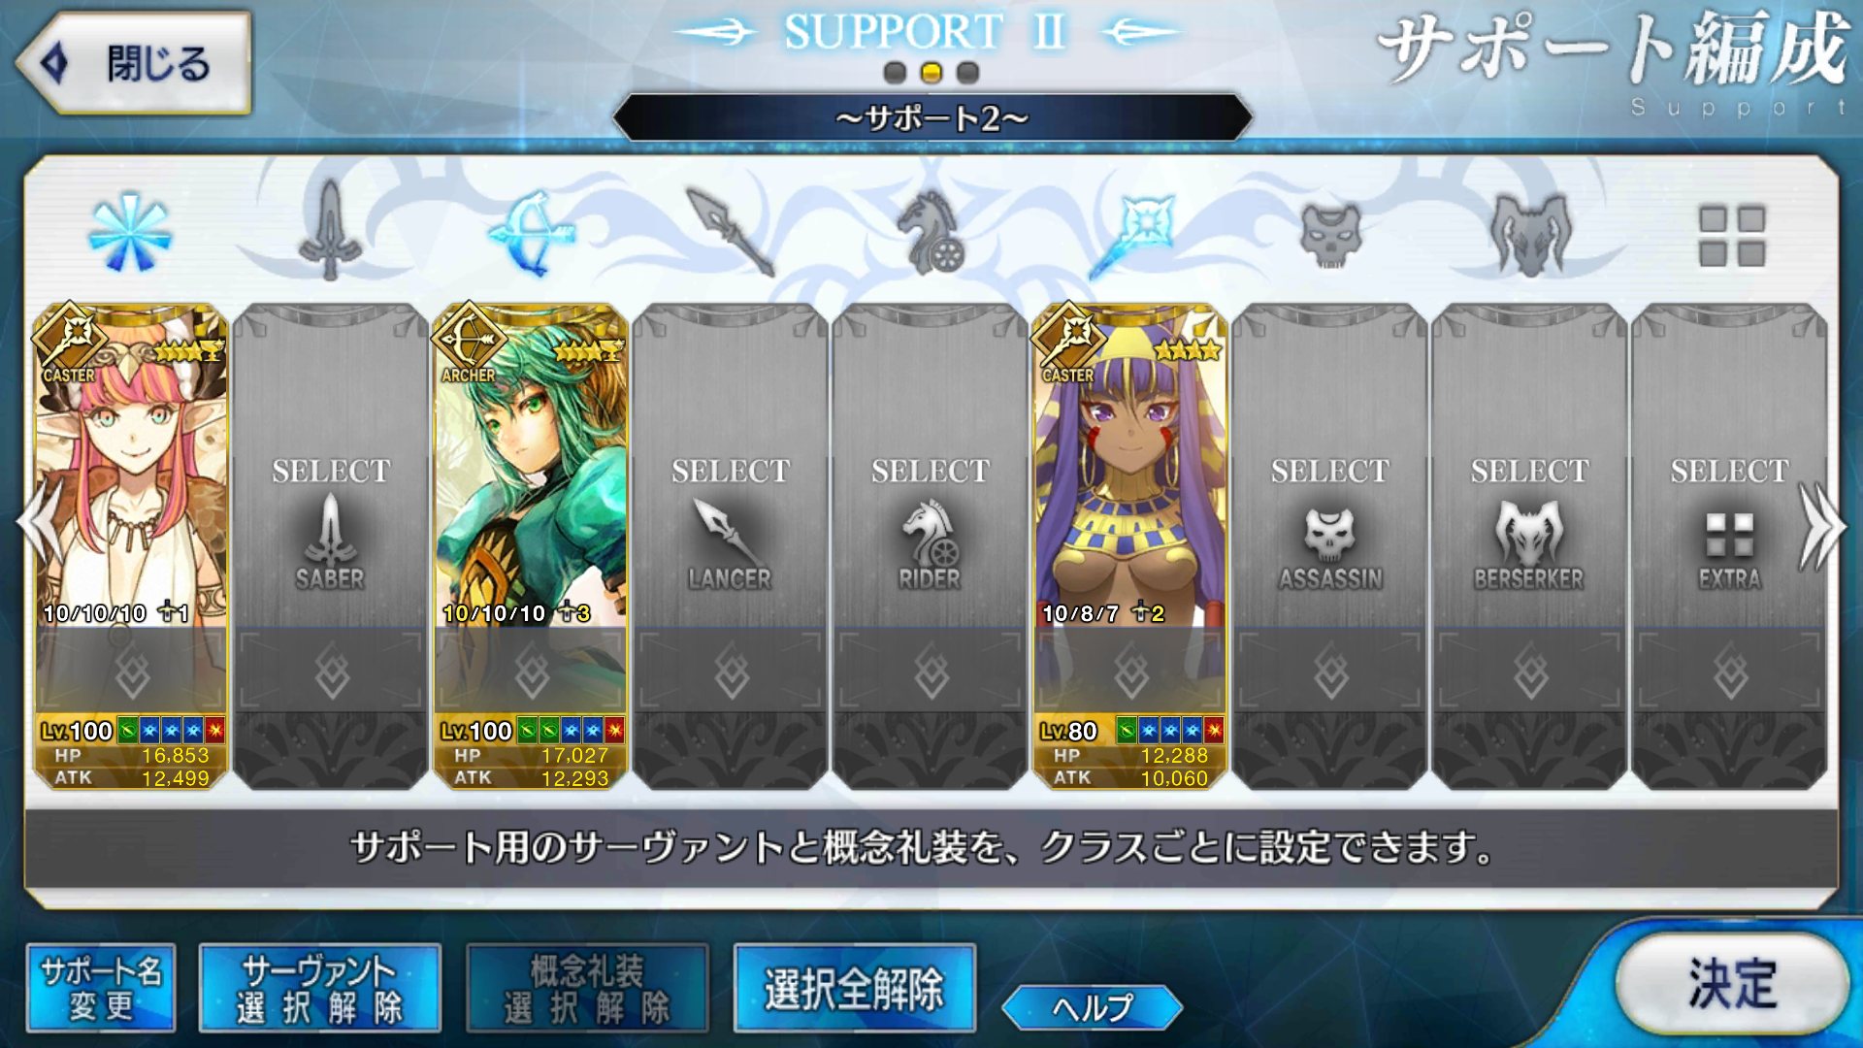Select the Assassin class skull icon
Viewport: 1863px width, 1048px height.
[1330, 235]
